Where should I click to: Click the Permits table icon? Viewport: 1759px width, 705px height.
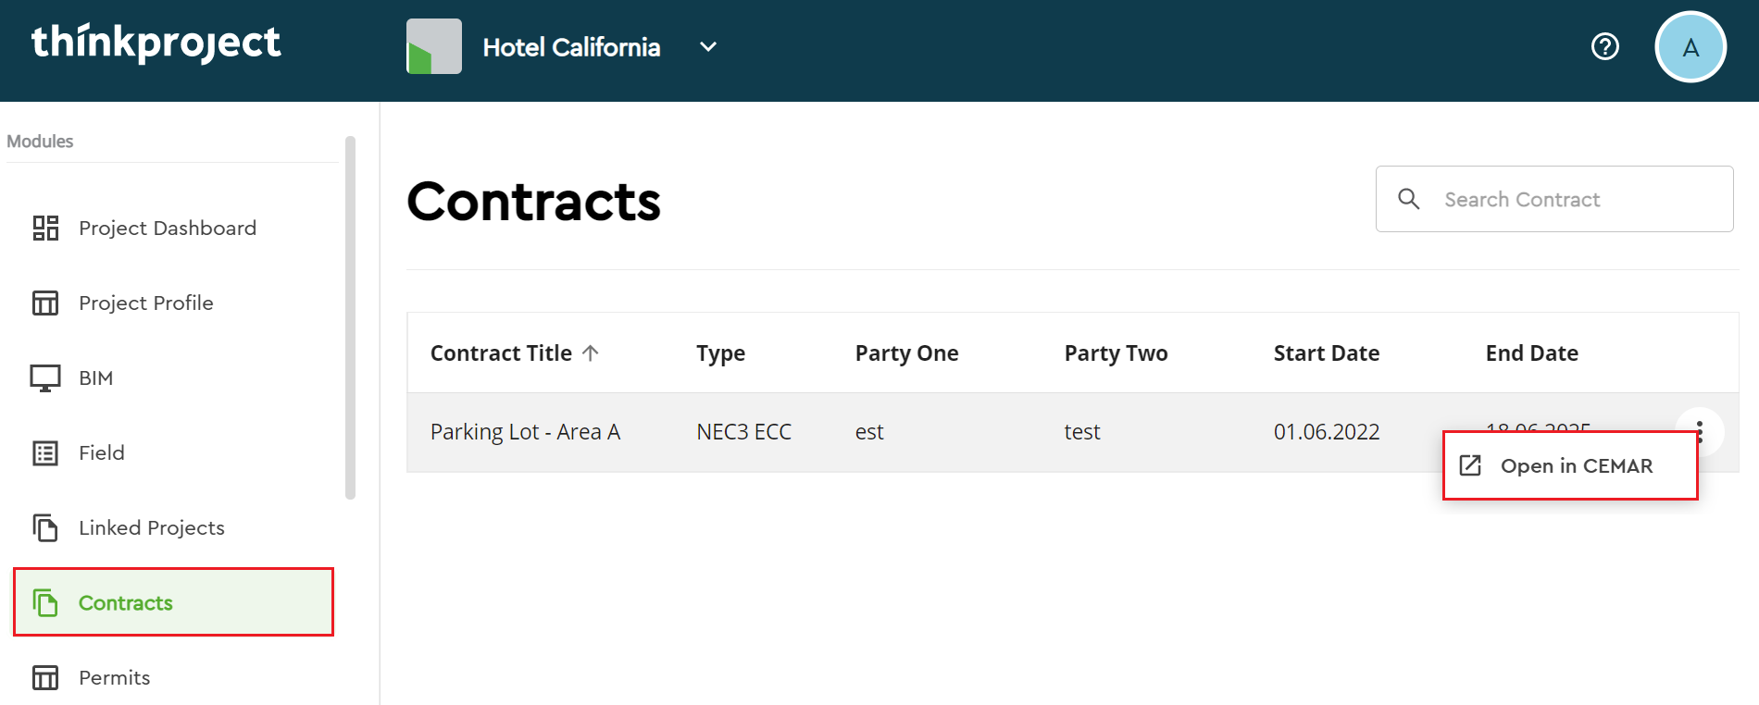pyautogui.click(x=45, y=677)
